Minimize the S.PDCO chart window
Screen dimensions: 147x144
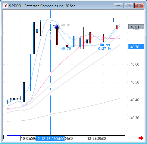pos(119,6)
